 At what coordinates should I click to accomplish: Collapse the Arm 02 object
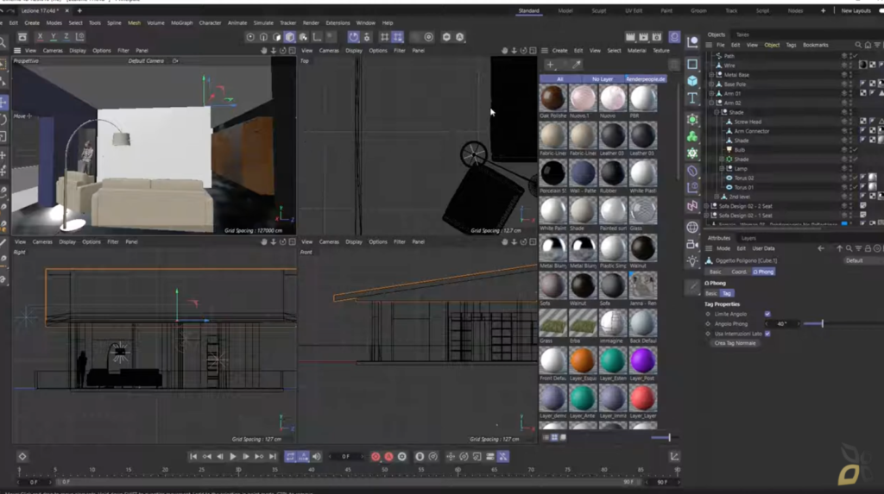point(711,103)
